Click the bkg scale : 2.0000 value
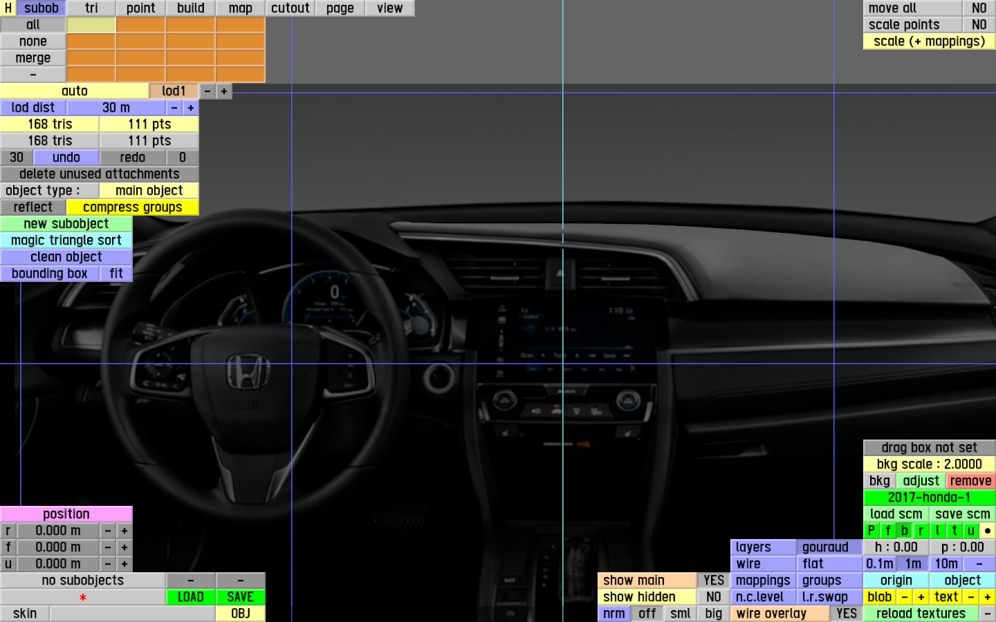996x622 pixels. tap(930, 464)
